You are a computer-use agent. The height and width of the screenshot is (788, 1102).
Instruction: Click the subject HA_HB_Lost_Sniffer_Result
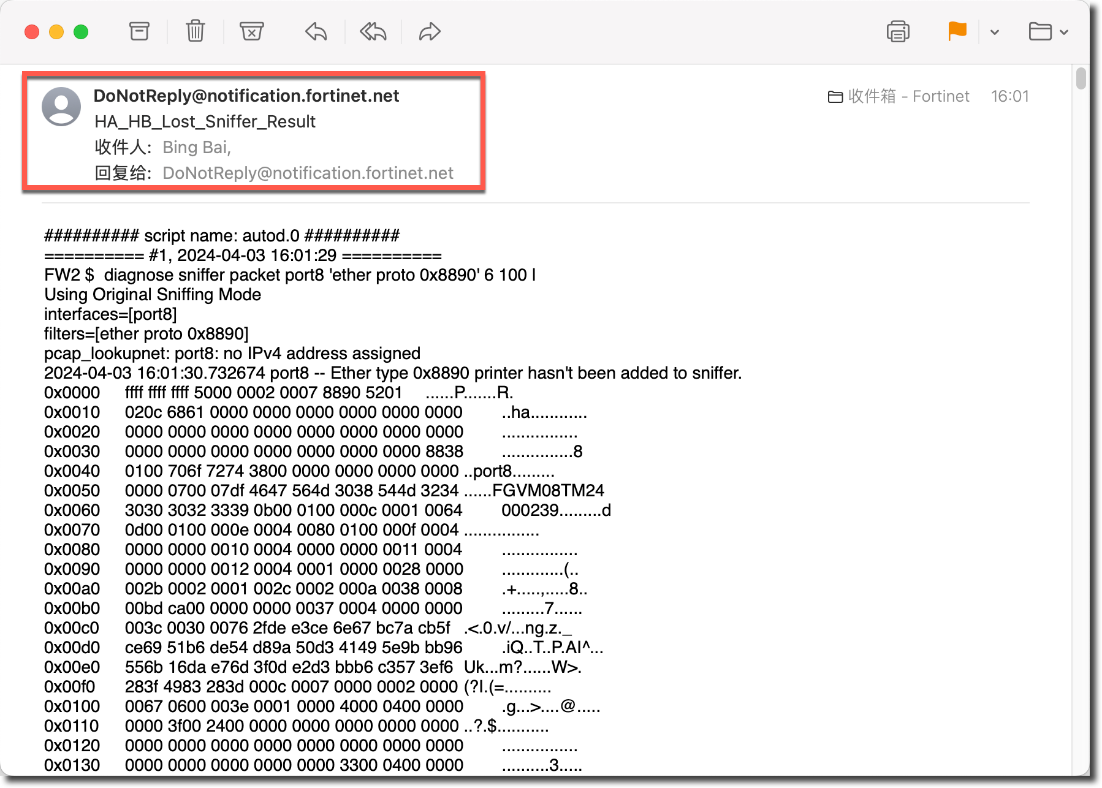[x=205, y=121]
